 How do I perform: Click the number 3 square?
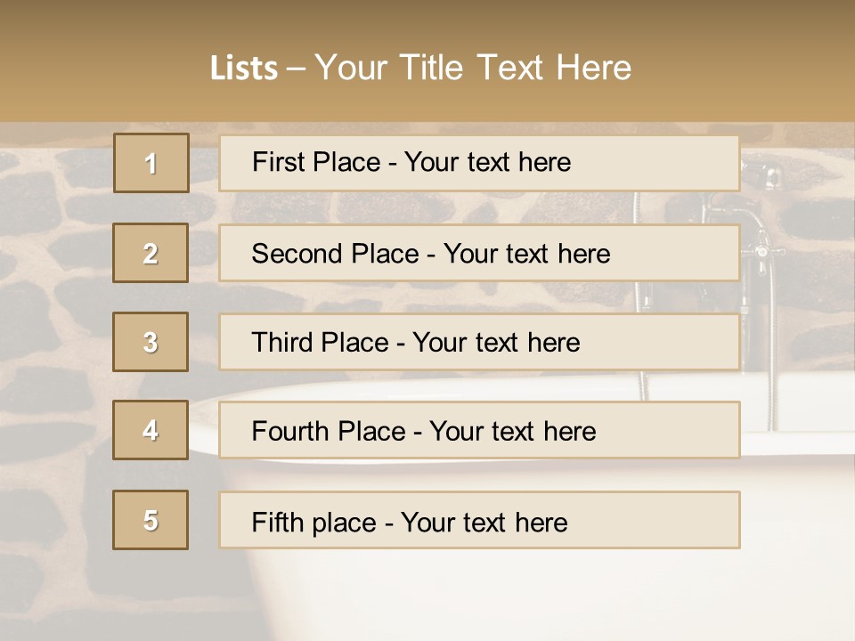click(x=151, y=342)
